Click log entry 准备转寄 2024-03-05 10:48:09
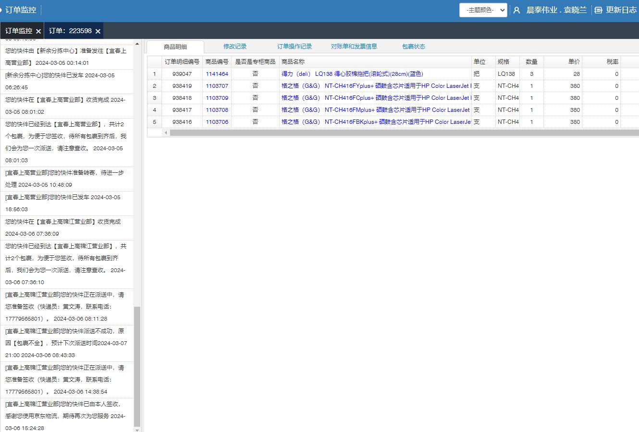The width and height of the screenshot is (639, 432). tap(66, 179)
